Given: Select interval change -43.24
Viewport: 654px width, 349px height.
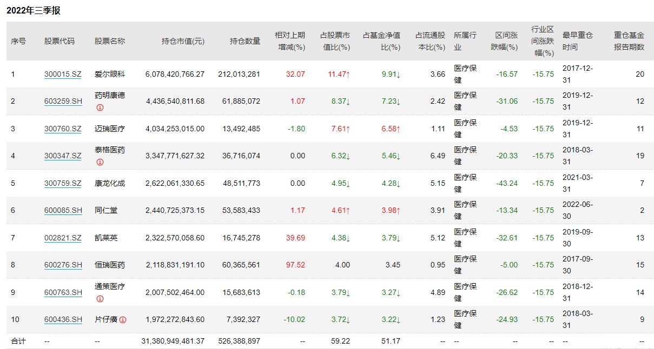Looking at the screenshot, I should tap(507, 183).
